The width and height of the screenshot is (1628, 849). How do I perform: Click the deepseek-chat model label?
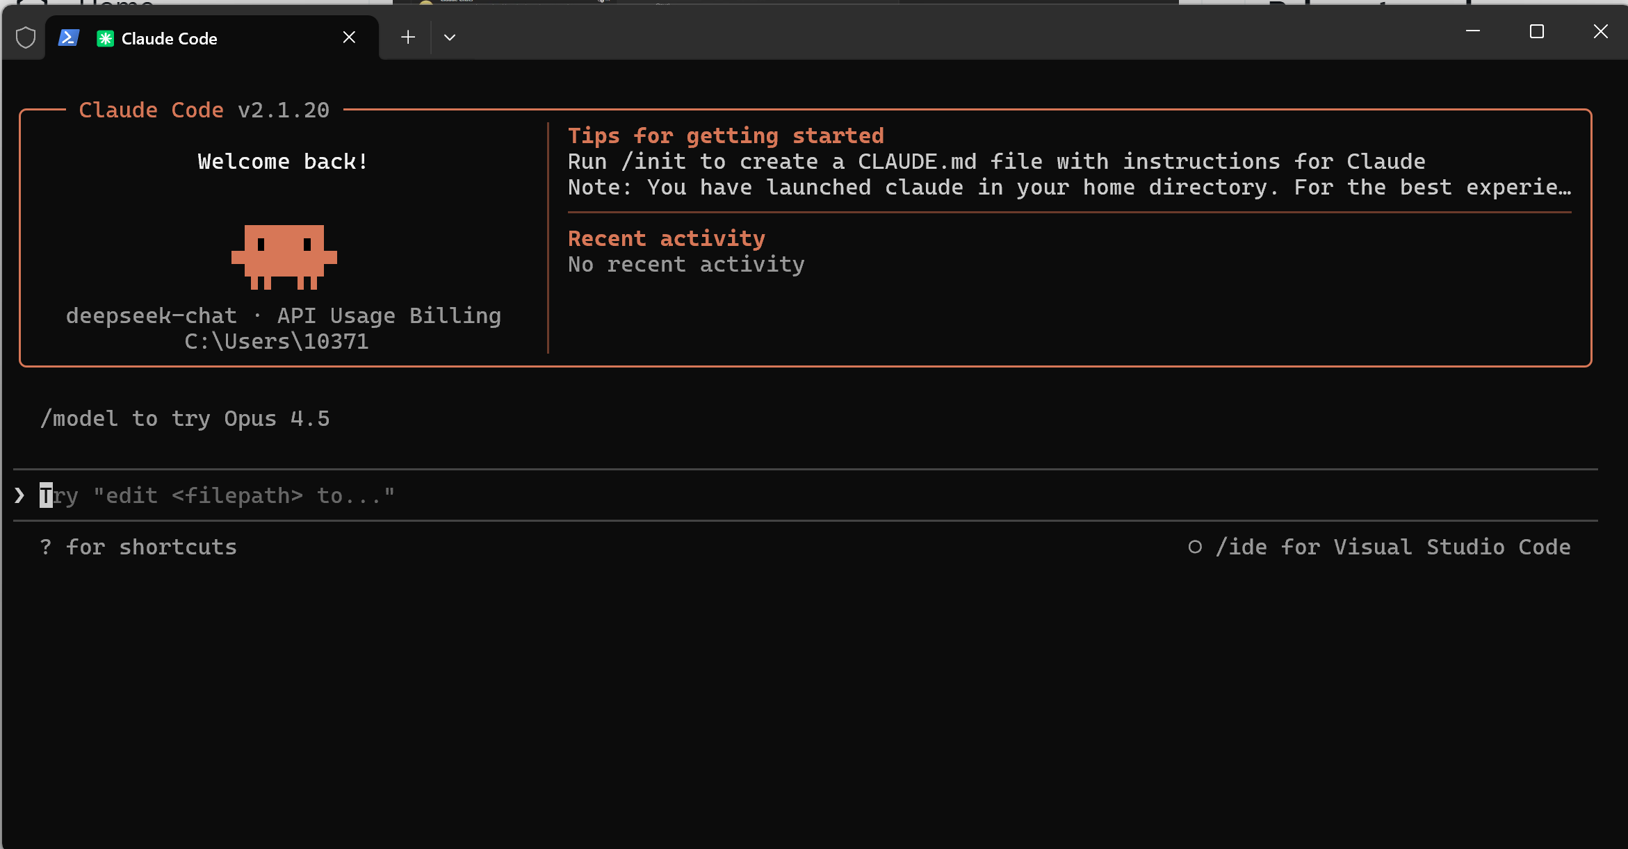coord(151,315)
